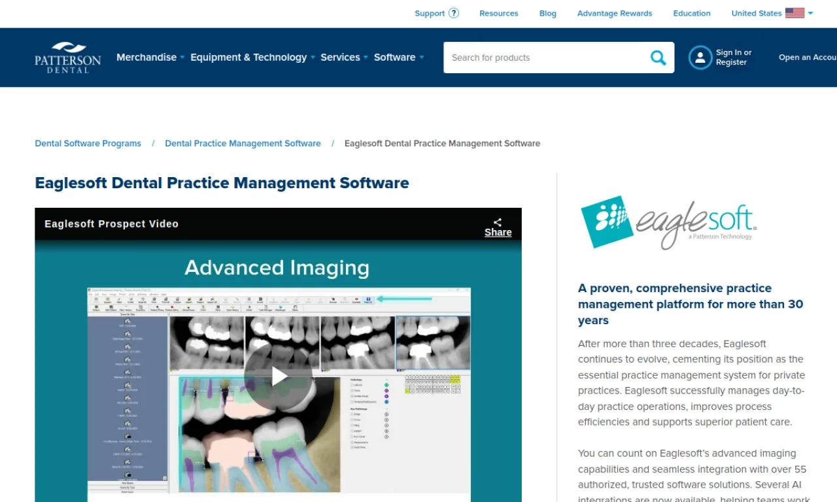Screen dimensions: 837x502
Task: Open the Blog link
Action: point(548,13)
